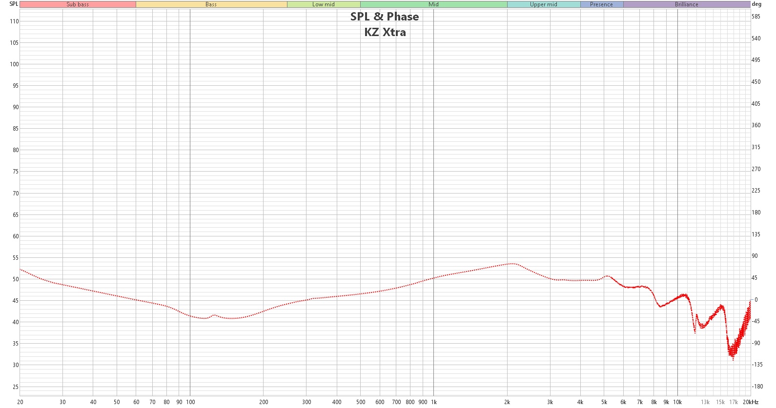Click the SPL axis label at top left
The image size is (776, 408).
coord(14,4)
